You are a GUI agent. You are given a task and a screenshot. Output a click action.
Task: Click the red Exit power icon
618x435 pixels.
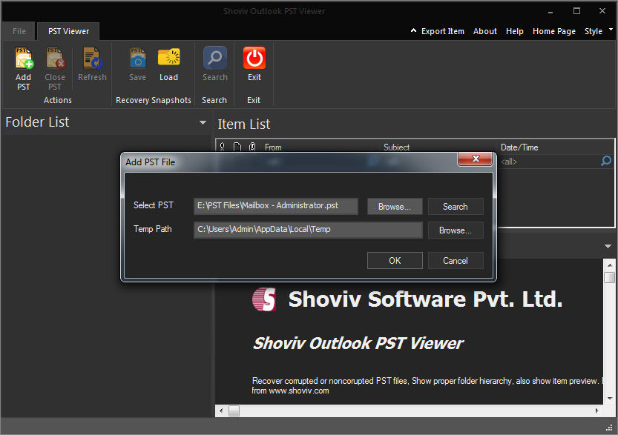coord(254,58)
